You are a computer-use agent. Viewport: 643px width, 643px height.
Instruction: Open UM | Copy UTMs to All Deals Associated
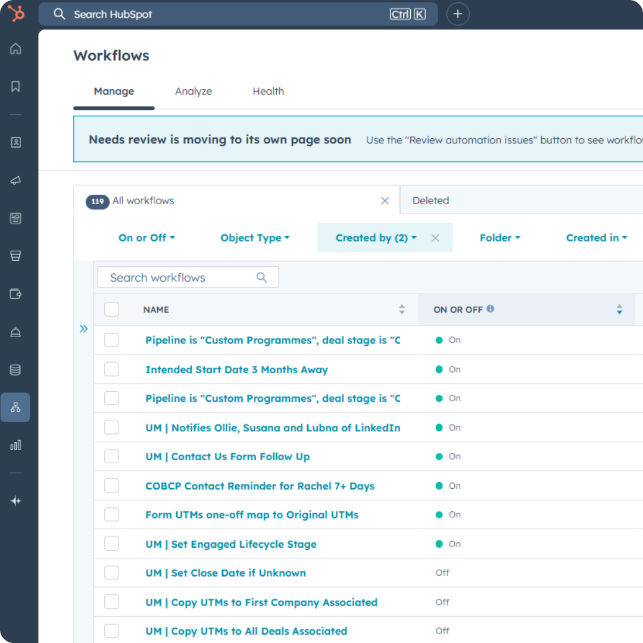246,631
